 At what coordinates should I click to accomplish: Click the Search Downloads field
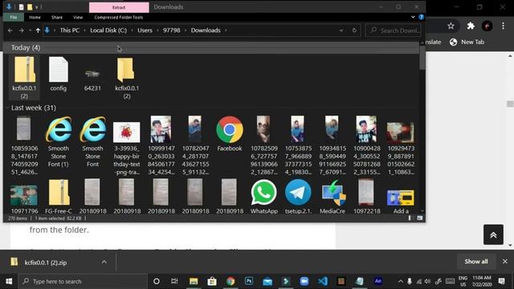(394, 31)
